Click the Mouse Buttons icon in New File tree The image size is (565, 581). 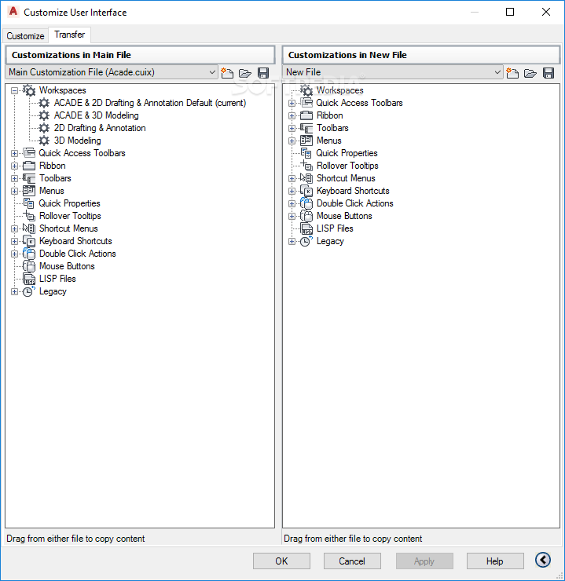point(306,216)
